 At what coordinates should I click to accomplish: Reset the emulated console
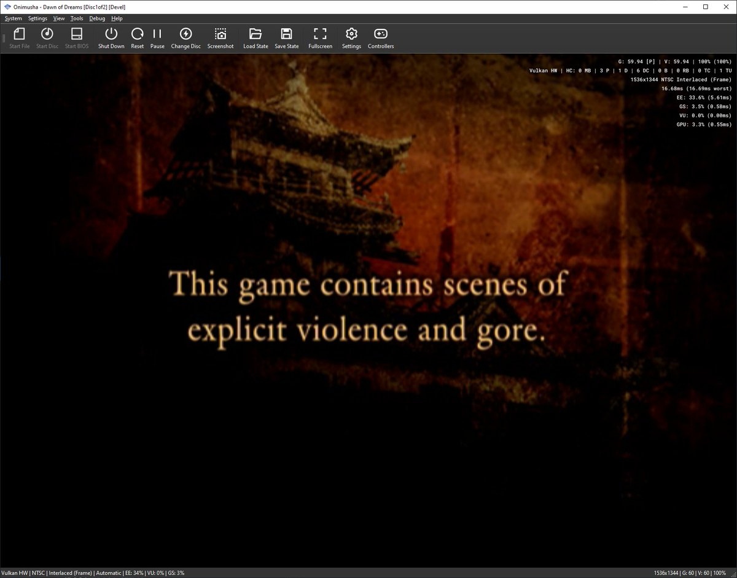coord(138,38)
